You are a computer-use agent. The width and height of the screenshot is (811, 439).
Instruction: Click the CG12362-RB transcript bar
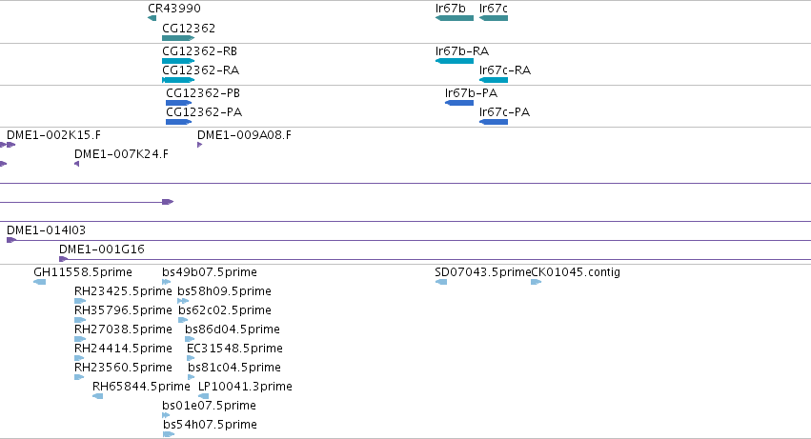(178, 61)
